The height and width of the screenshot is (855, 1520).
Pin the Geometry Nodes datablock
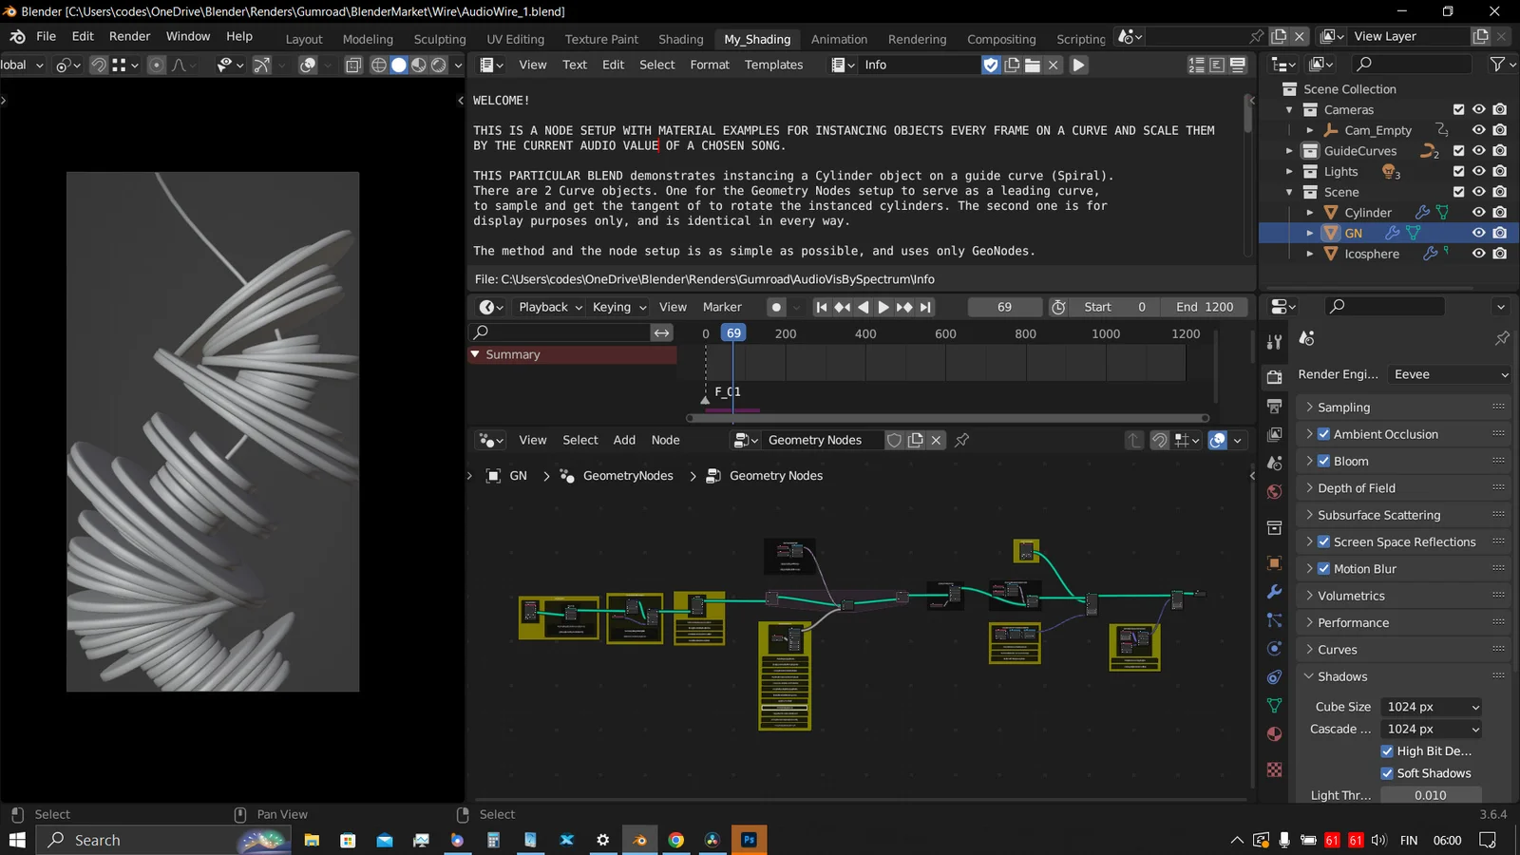coord(961,440)
